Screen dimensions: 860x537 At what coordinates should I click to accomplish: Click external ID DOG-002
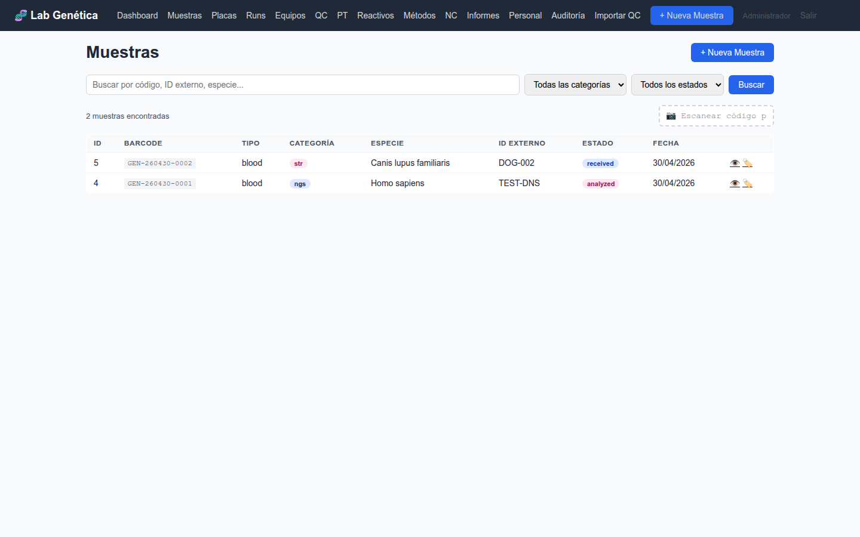coord(517,163)
